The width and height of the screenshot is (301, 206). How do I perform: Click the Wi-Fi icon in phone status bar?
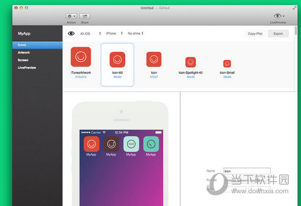(104, 132)
